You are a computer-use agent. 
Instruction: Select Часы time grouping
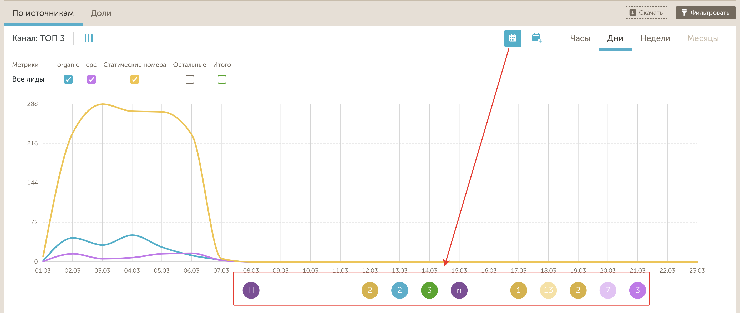580,38
